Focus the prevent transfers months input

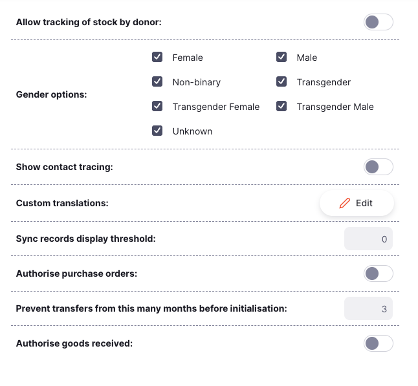tap(369, 309)
